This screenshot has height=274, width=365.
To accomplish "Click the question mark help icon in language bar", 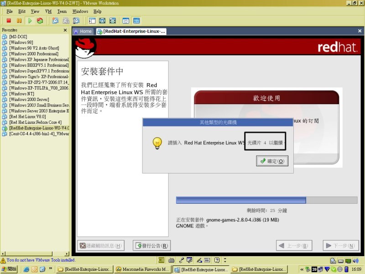I will point(217,260).
